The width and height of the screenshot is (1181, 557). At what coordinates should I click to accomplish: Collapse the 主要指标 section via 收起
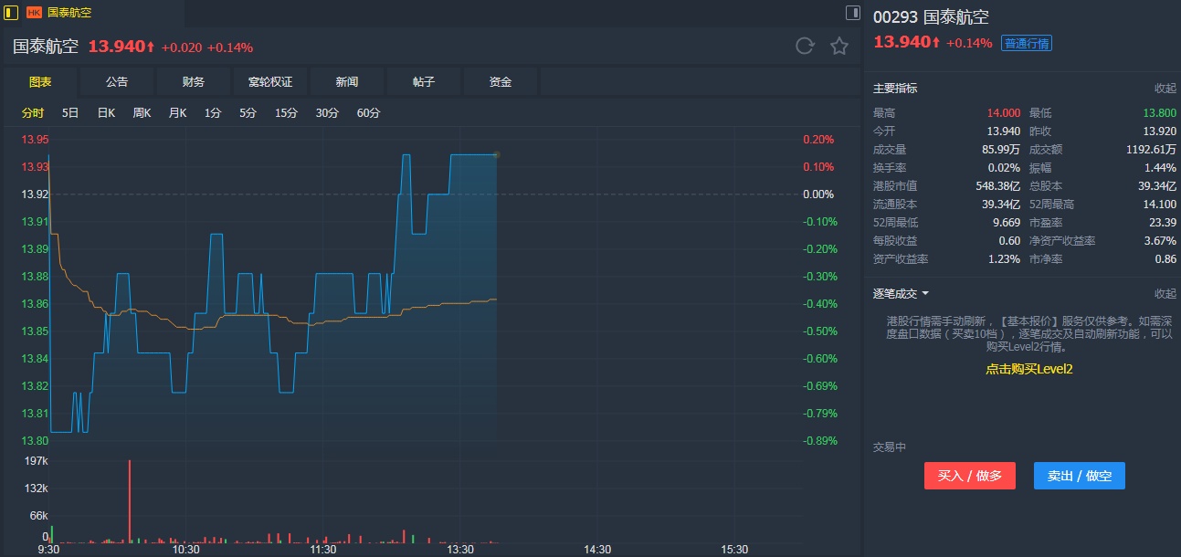click(1165, 89)
